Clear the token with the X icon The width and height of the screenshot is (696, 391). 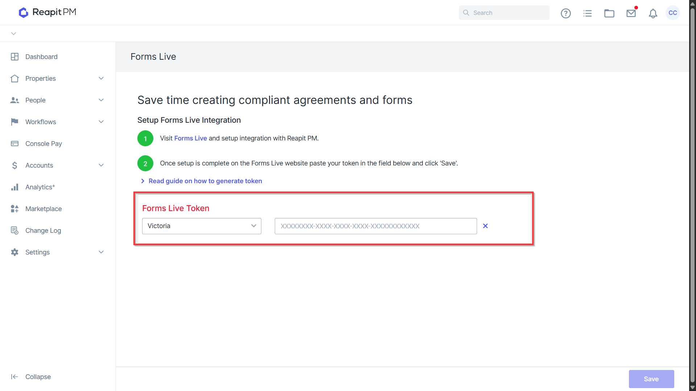(485, 226)
